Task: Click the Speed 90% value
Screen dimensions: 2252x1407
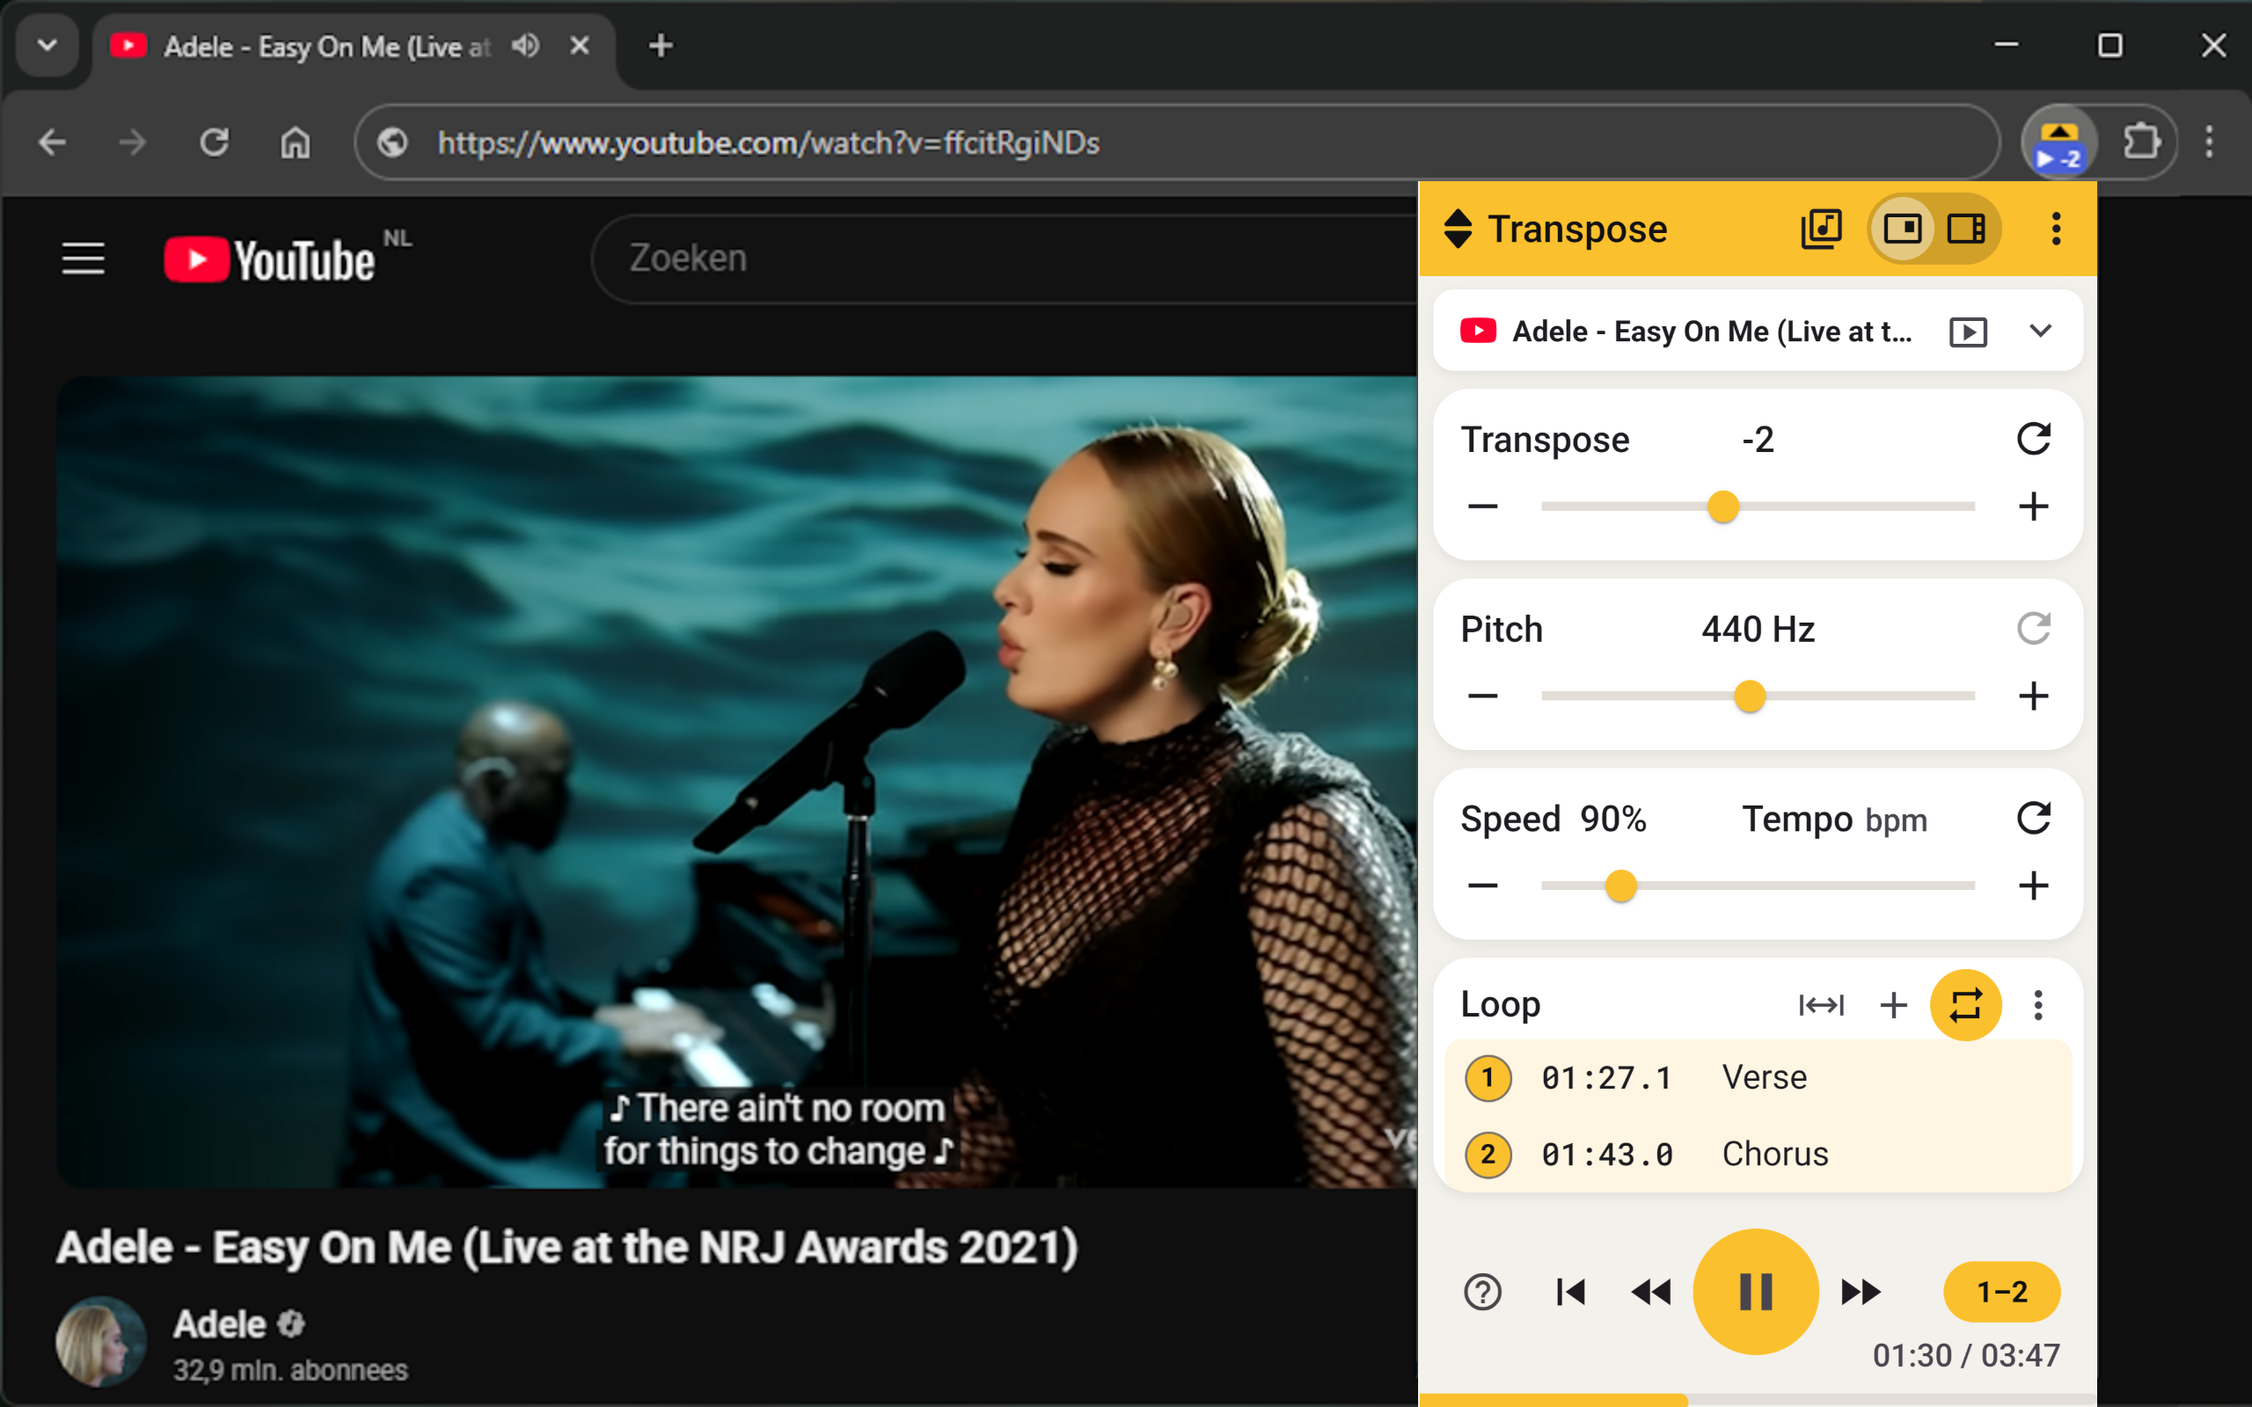Action: 1612,819
